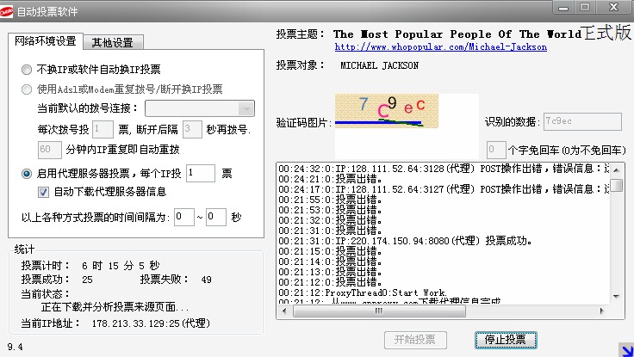Click the 每个IP投 votes-per-IP input field
This screenshot has width=634, height=357.
tap(200, 174)
